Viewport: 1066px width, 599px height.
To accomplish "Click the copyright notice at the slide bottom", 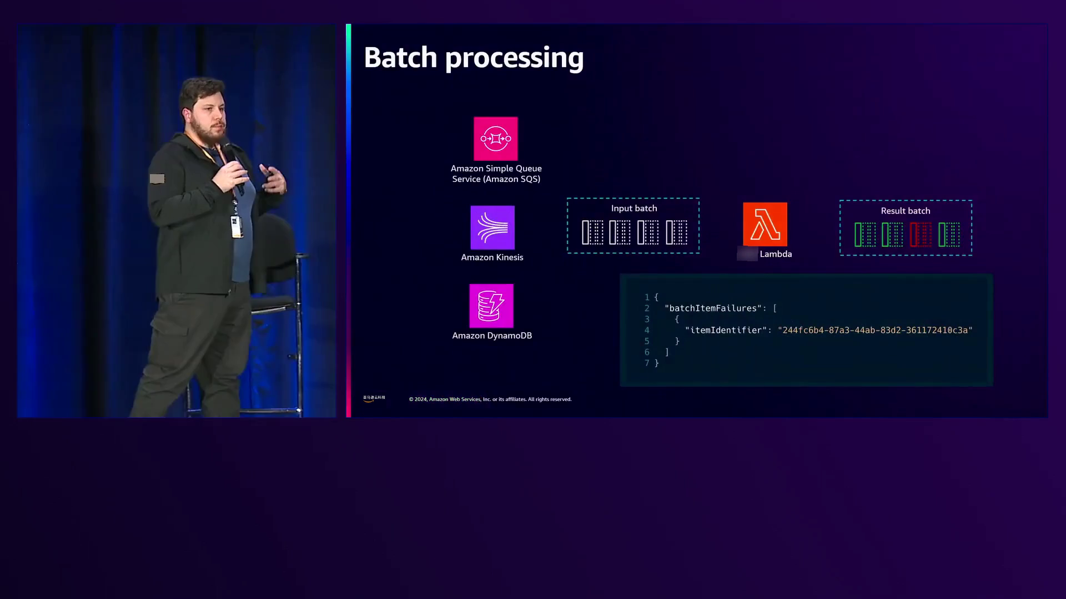I will click(490, 399).
